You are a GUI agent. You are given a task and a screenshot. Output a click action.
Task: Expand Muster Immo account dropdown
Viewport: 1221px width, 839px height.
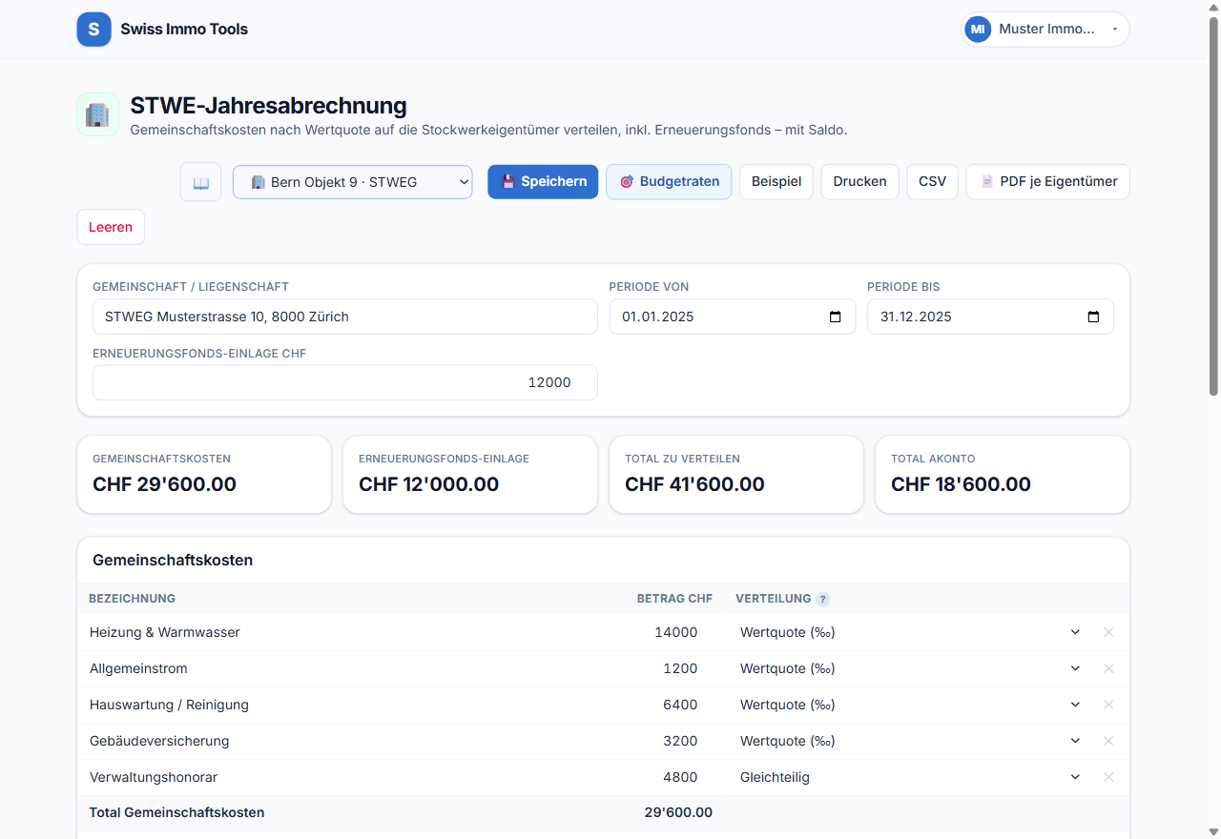pos(1045,30)
